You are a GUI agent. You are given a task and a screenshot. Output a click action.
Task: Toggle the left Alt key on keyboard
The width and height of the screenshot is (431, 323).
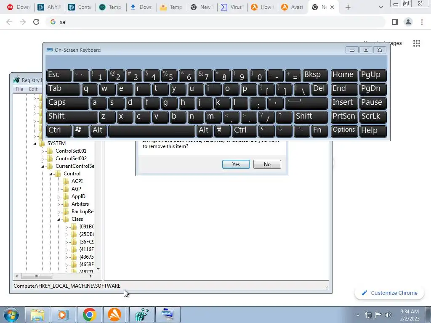98,131
